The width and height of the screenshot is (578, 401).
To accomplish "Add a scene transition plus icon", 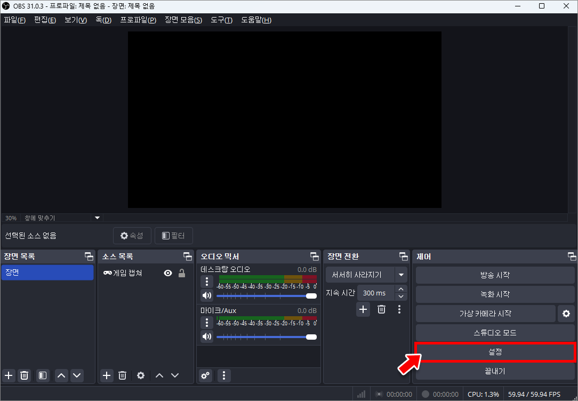I will (x=363, y=309).
